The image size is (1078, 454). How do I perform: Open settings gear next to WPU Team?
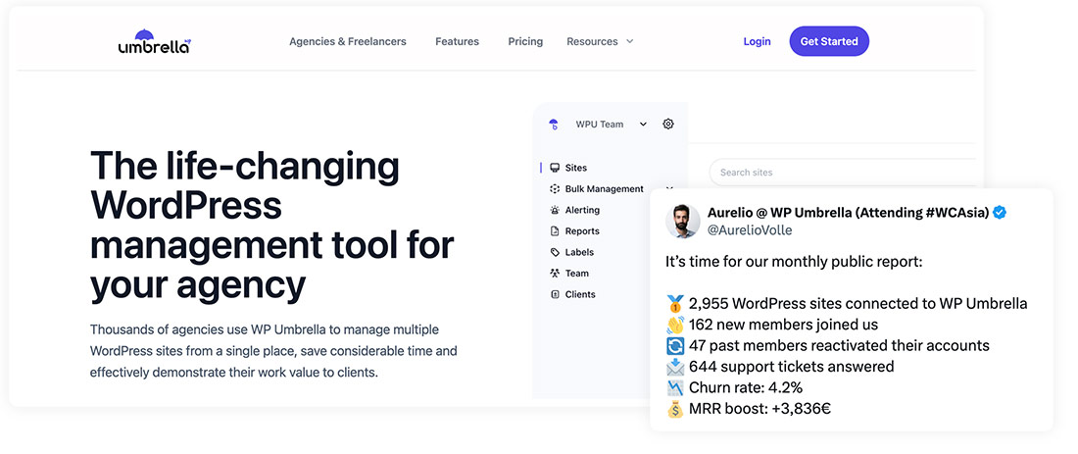click(x=668, y=124)
